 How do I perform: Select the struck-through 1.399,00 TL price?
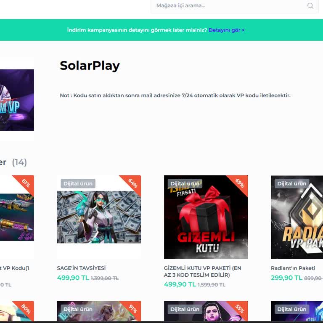click(x=105, y=278)
